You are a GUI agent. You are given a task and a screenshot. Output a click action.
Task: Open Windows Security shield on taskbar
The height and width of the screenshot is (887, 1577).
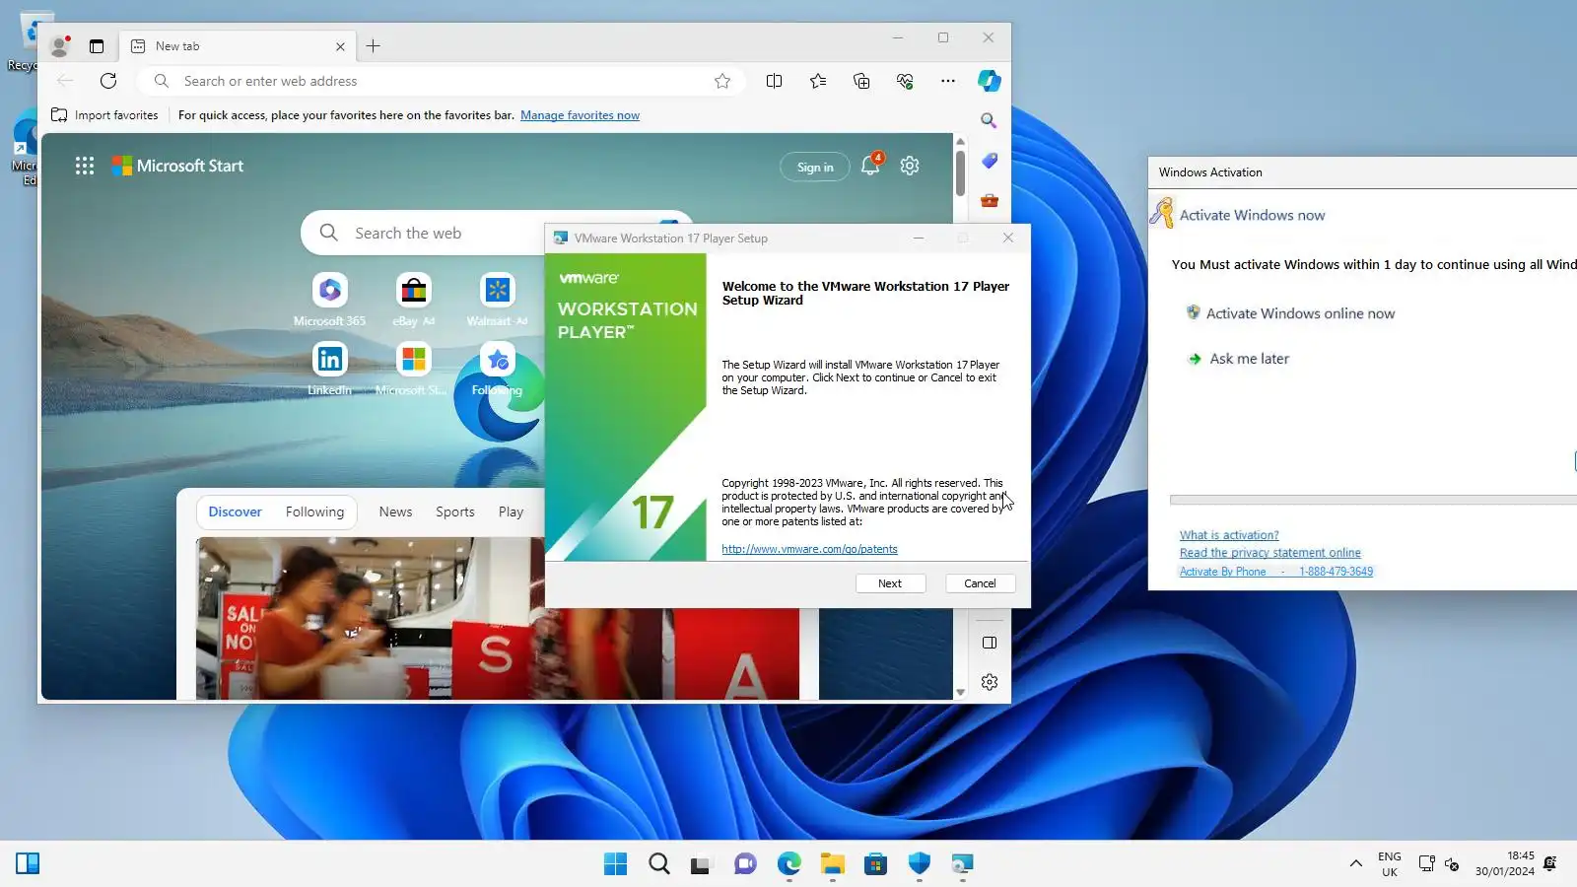click(x=920, y=864)
